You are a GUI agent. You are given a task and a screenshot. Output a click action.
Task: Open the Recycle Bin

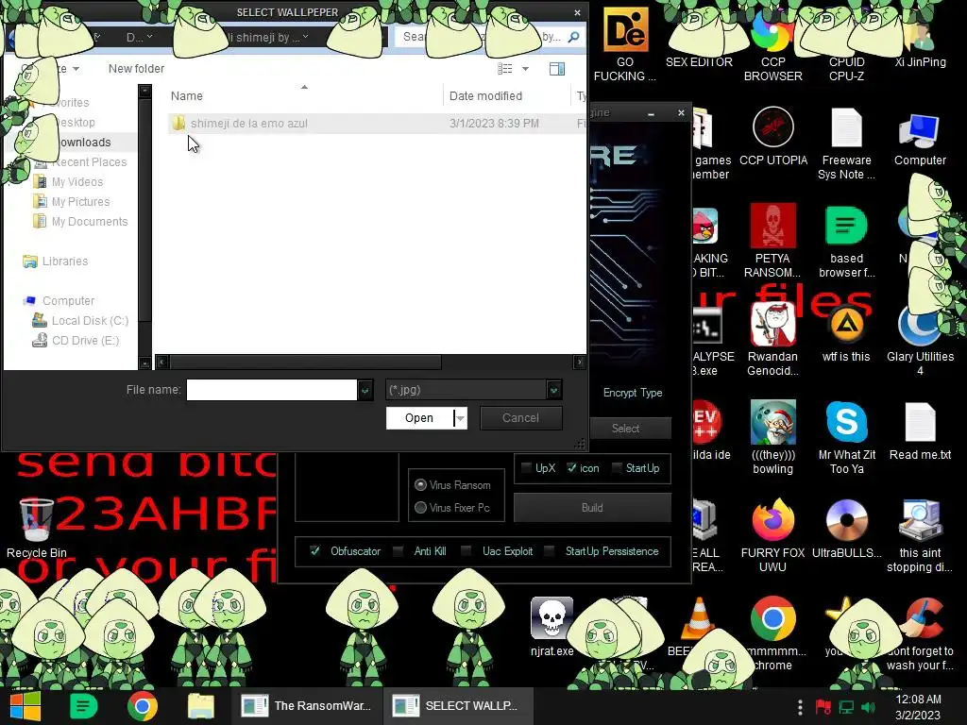[37, 521]
